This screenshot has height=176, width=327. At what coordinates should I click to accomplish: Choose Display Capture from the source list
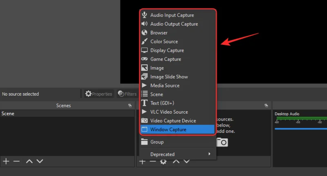tap(167, 51)
